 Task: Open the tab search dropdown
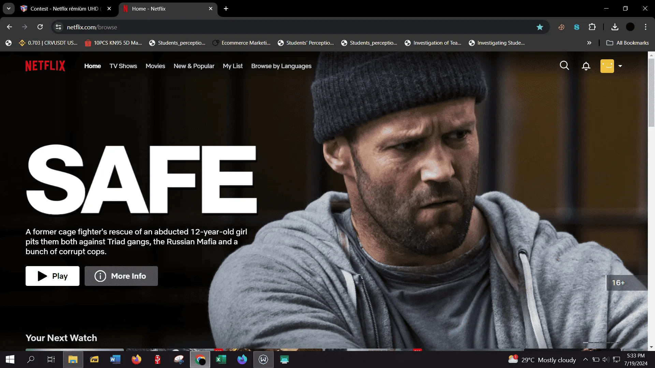point(9,9)
